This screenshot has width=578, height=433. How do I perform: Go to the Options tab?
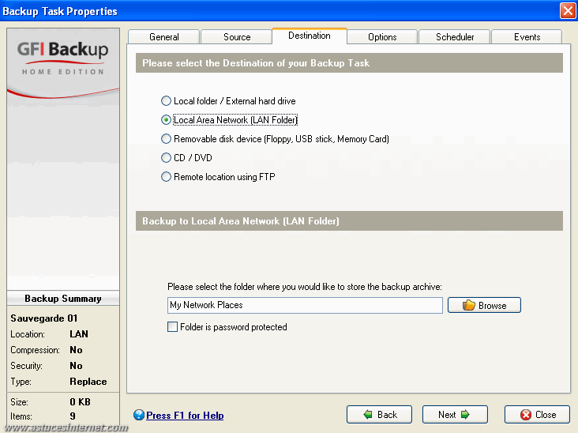[x=382, y=37]
